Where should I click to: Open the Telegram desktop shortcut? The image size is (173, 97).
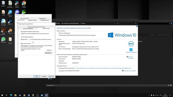[10, 13]
